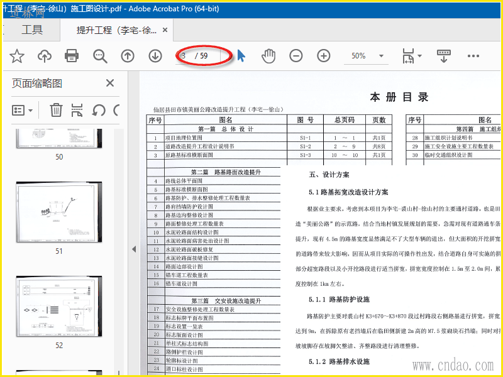This screenshot has width=503, height=377.
Task: Click the row 路侧护栏设计图
Action: pyautogui.click(x=213, y=352)
